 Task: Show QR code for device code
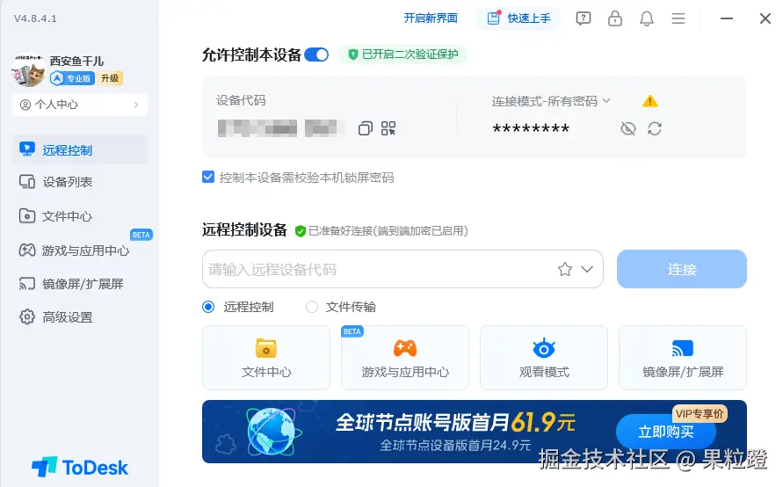(x=388, y=128)
